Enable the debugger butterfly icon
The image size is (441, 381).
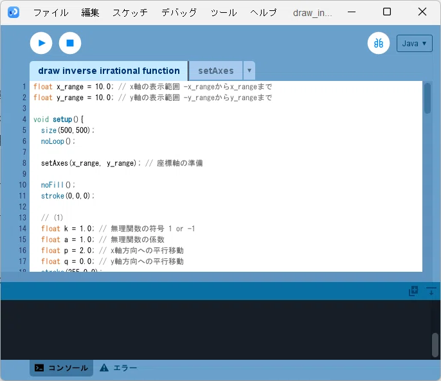[379, 43]
